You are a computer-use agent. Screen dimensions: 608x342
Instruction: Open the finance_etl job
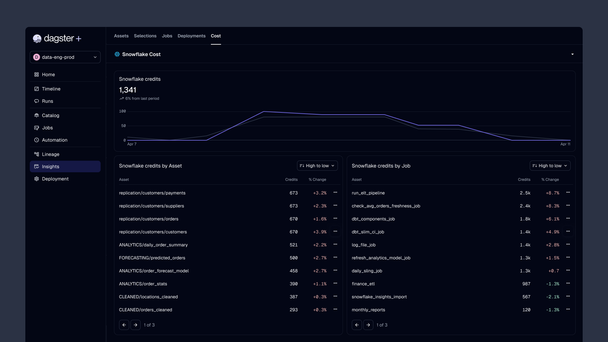(363, 284)
